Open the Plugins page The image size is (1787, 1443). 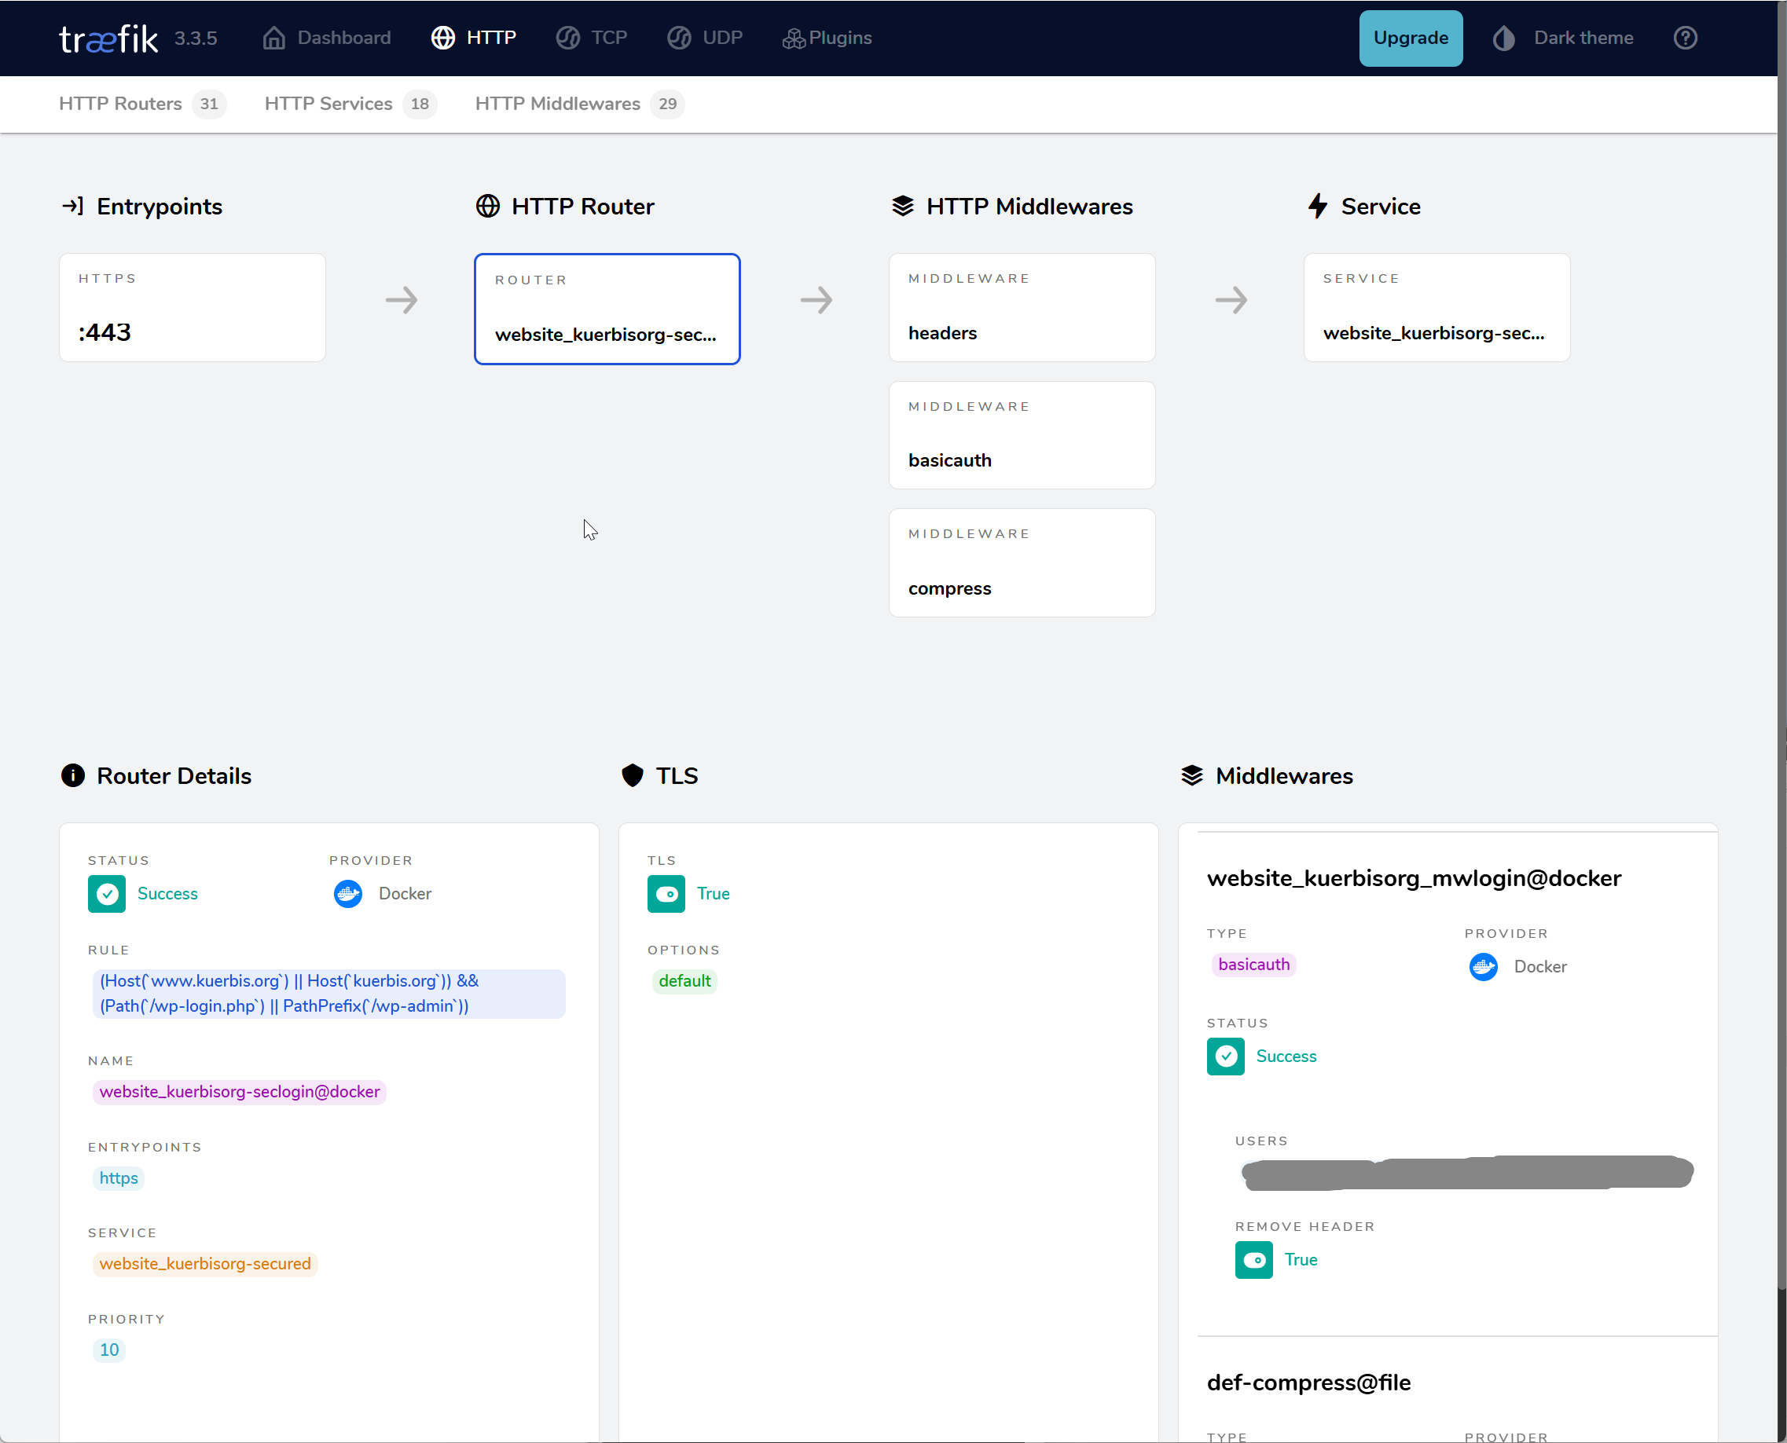coord(827,38)
